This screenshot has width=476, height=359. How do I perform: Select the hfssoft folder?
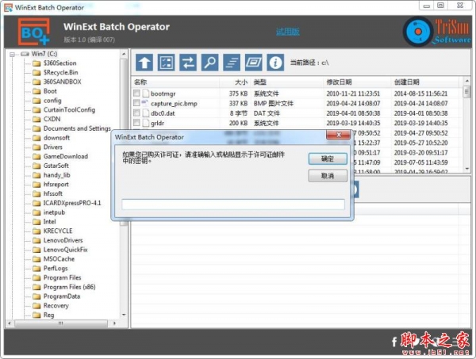(x=53, y=193)
